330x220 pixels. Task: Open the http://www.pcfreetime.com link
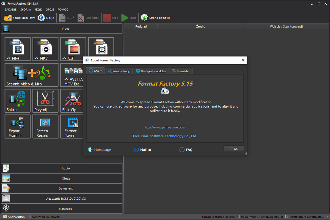165,127
